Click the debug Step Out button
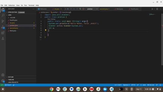 click(77, 9)
